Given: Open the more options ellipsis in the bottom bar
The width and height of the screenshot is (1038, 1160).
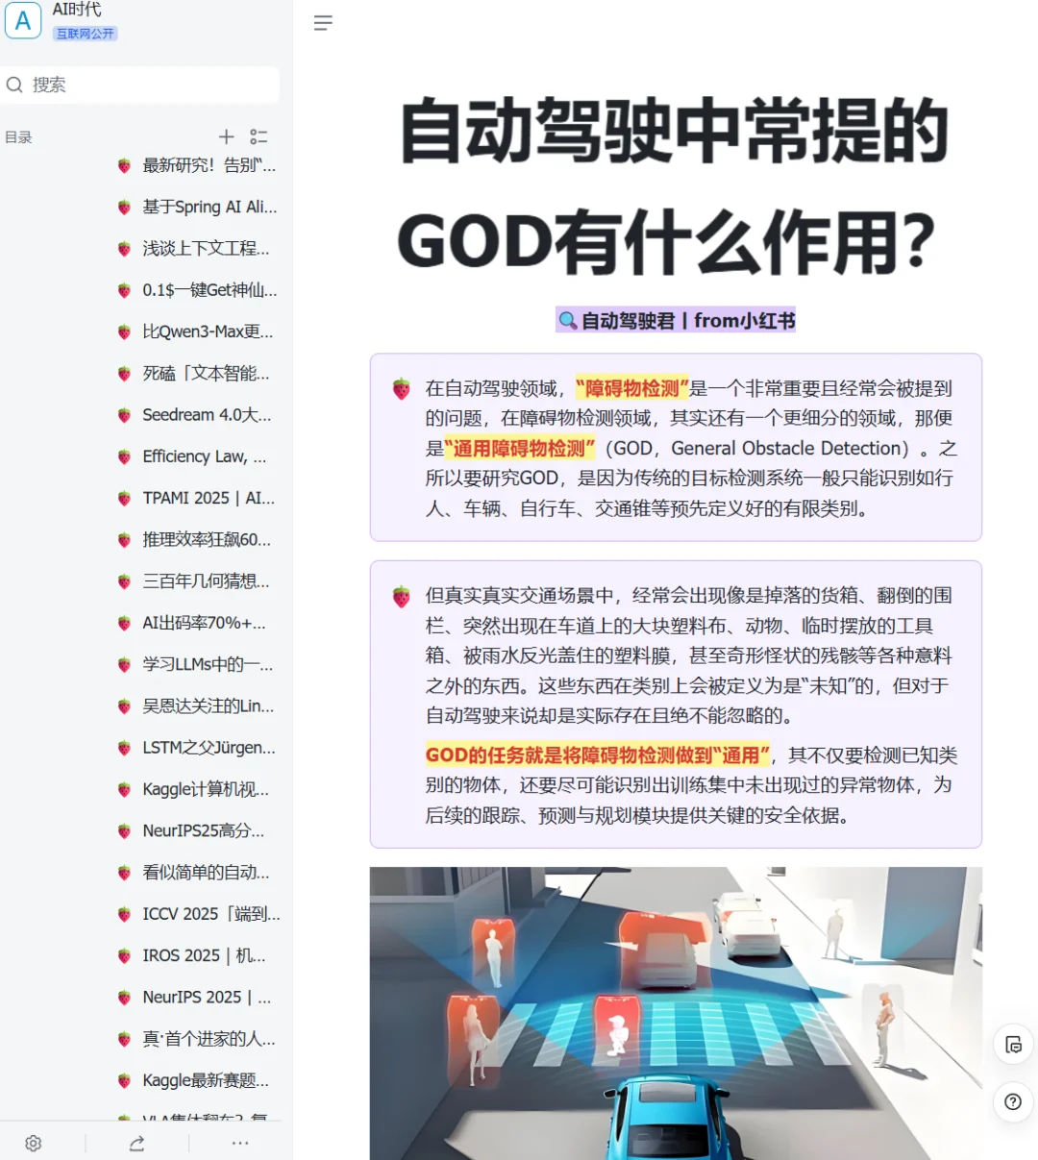Looking at the screenshot, I should pyautogui.click(x=239, y=1143).
